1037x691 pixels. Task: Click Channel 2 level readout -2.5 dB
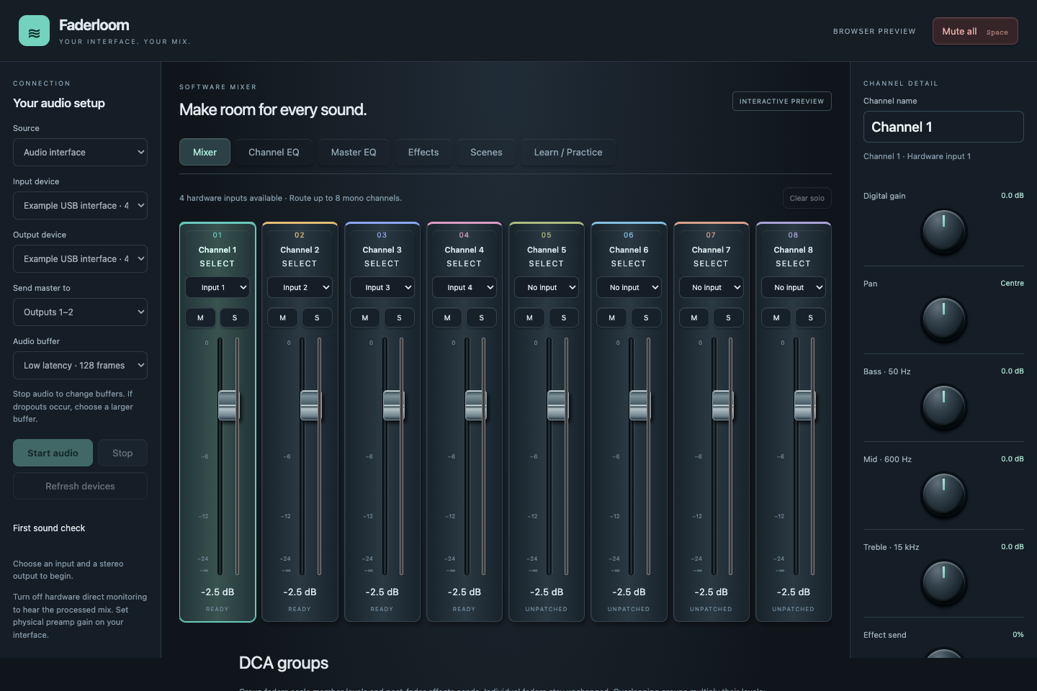point(300,592)
